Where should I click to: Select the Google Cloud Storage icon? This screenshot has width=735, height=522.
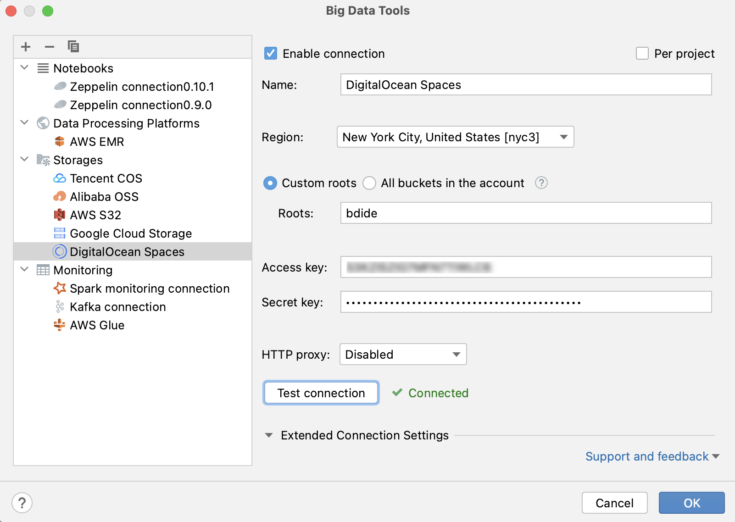tap(60, 233)
